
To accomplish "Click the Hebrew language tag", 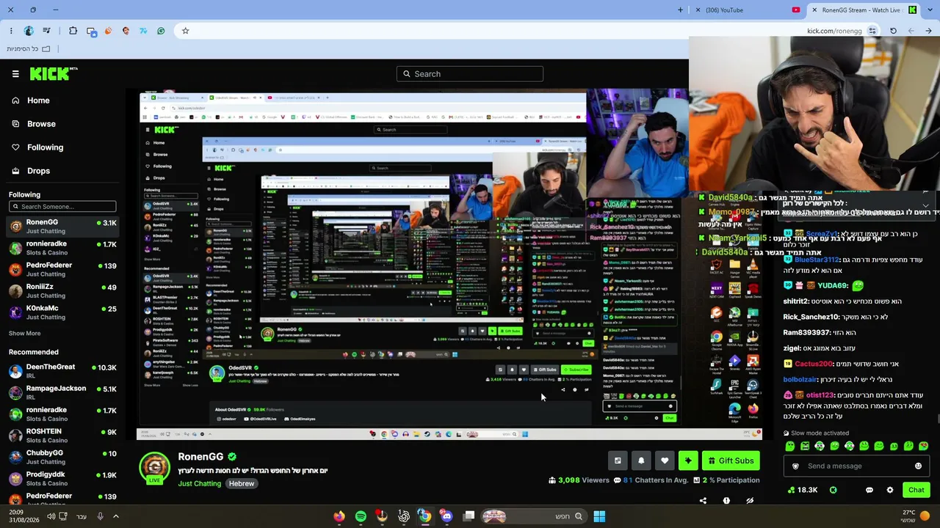I will pyautogui.click(x=241, y=484).
